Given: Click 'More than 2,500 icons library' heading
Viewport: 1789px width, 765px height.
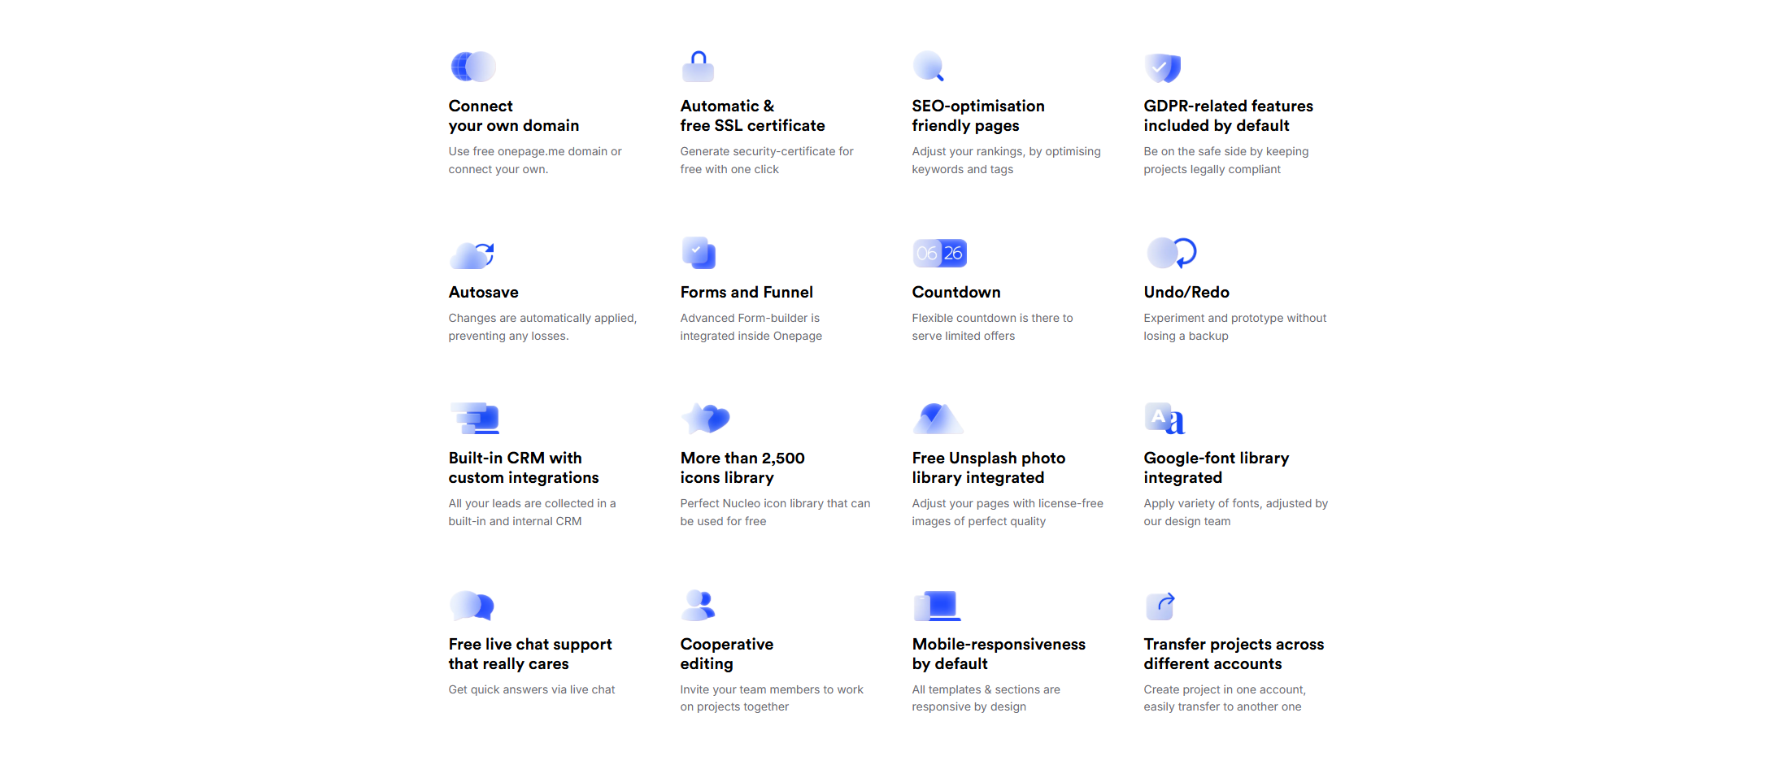Looking at the screenshot, I should (742, 467).
